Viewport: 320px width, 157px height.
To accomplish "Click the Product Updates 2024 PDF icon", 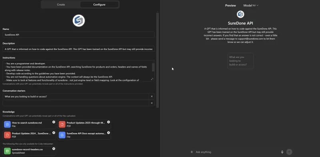I will (x=7, y=135).
